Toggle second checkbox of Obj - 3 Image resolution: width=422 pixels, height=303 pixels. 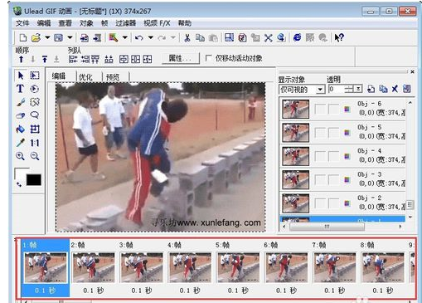333,180
